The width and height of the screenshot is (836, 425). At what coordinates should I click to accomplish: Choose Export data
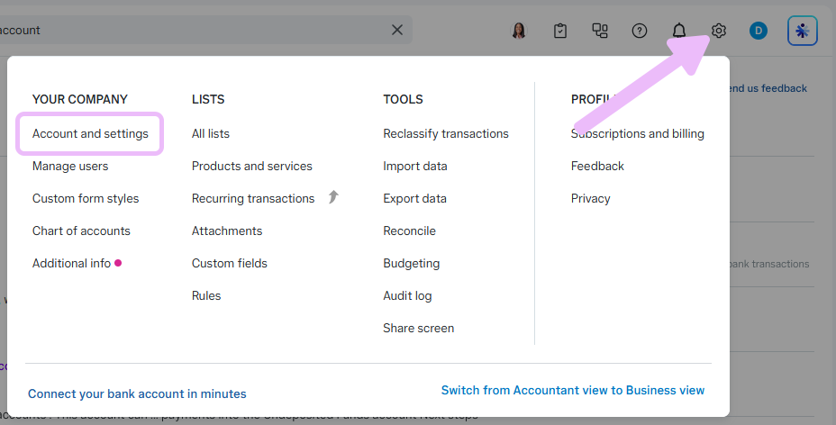point(414,199)
